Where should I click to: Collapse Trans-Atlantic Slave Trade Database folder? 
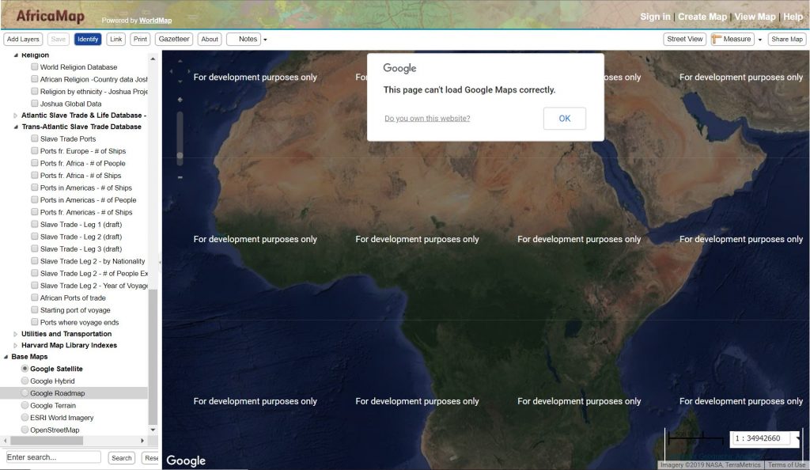click(16, 127)
